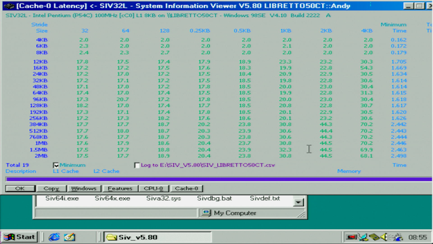Click the 256KB row label
Screen dimensions: 433x244
click(x=39, y=118)
